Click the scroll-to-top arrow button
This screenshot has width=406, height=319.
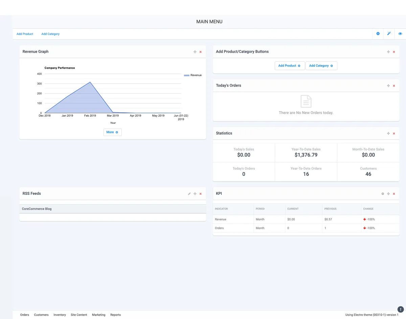click(x=401, y=309)
